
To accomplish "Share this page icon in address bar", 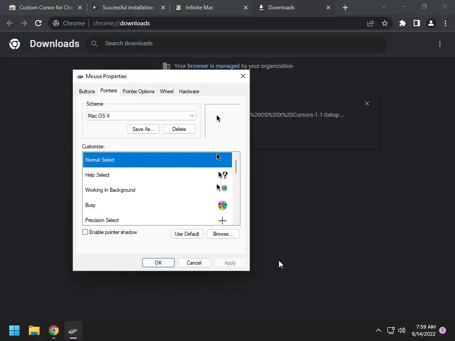I will point(371,23).
